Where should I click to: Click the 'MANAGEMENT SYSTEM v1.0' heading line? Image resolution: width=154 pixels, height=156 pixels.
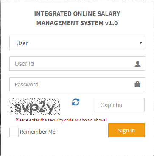click(x=77, y=23)
